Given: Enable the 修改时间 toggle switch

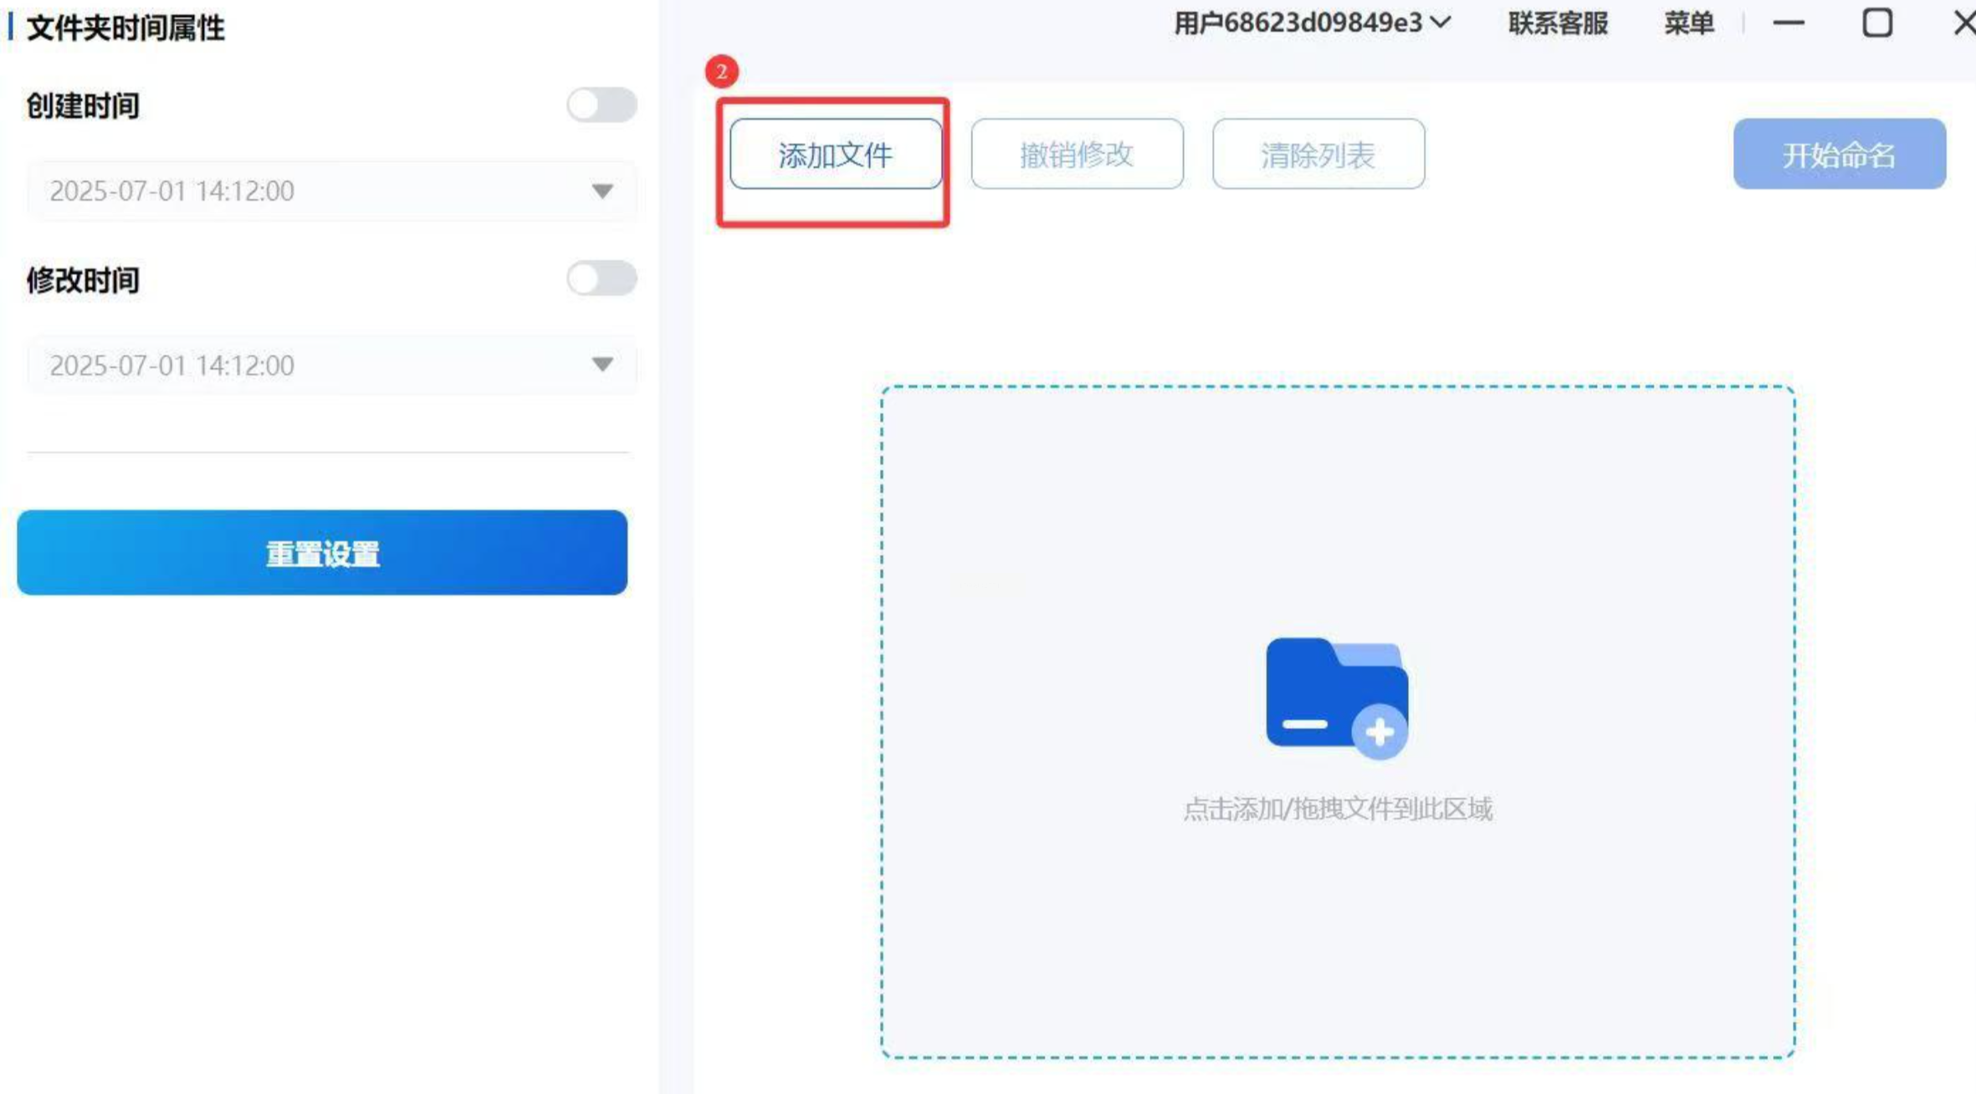Looking at the screenshot, I should coord(602,279).
